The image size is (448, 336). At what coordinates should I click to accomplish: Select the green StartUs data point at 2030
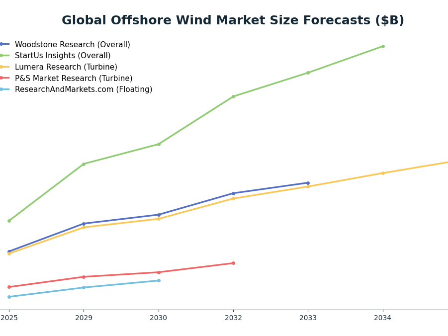click(x=159, y=144)
